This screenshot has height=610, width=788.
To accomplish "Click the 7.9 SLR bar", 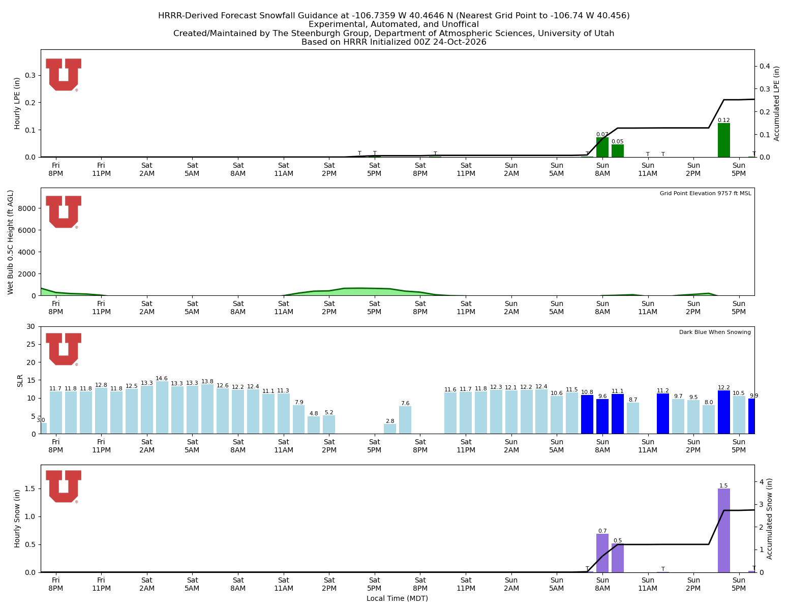I will tap(299, 419).
